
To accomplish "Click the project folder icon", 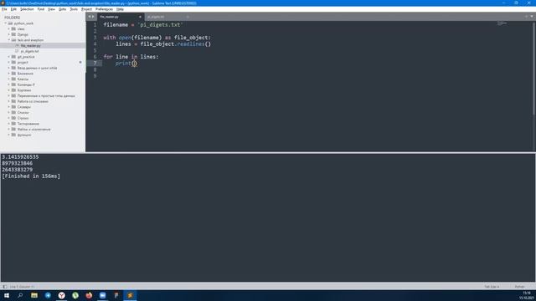I will pyautogui.click(x=13, y=63).
